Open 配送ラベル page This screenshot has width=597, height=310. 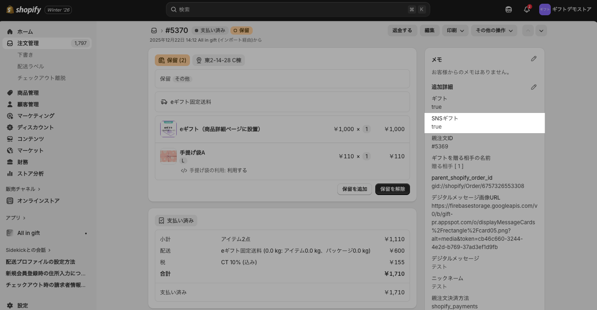click(31, 66)
